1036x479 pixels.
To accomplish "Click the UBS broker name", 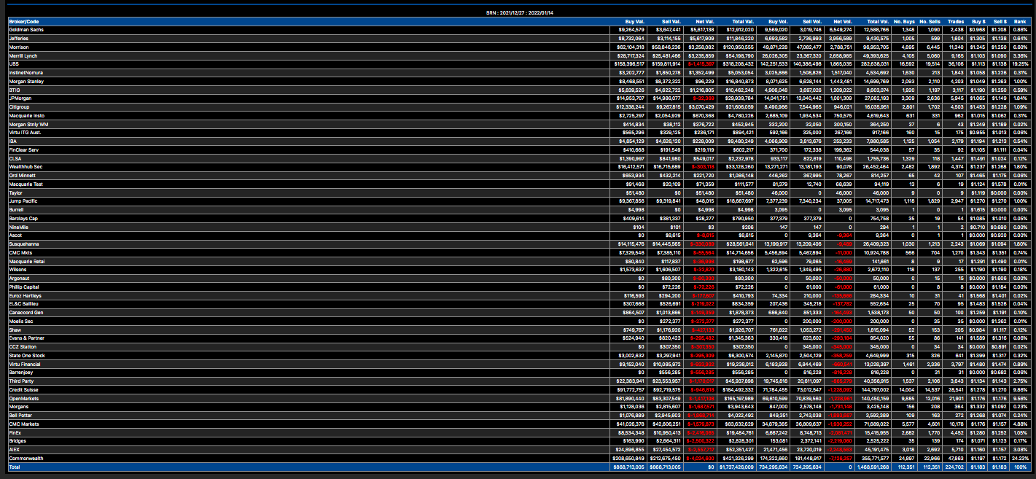I will 13,63.
